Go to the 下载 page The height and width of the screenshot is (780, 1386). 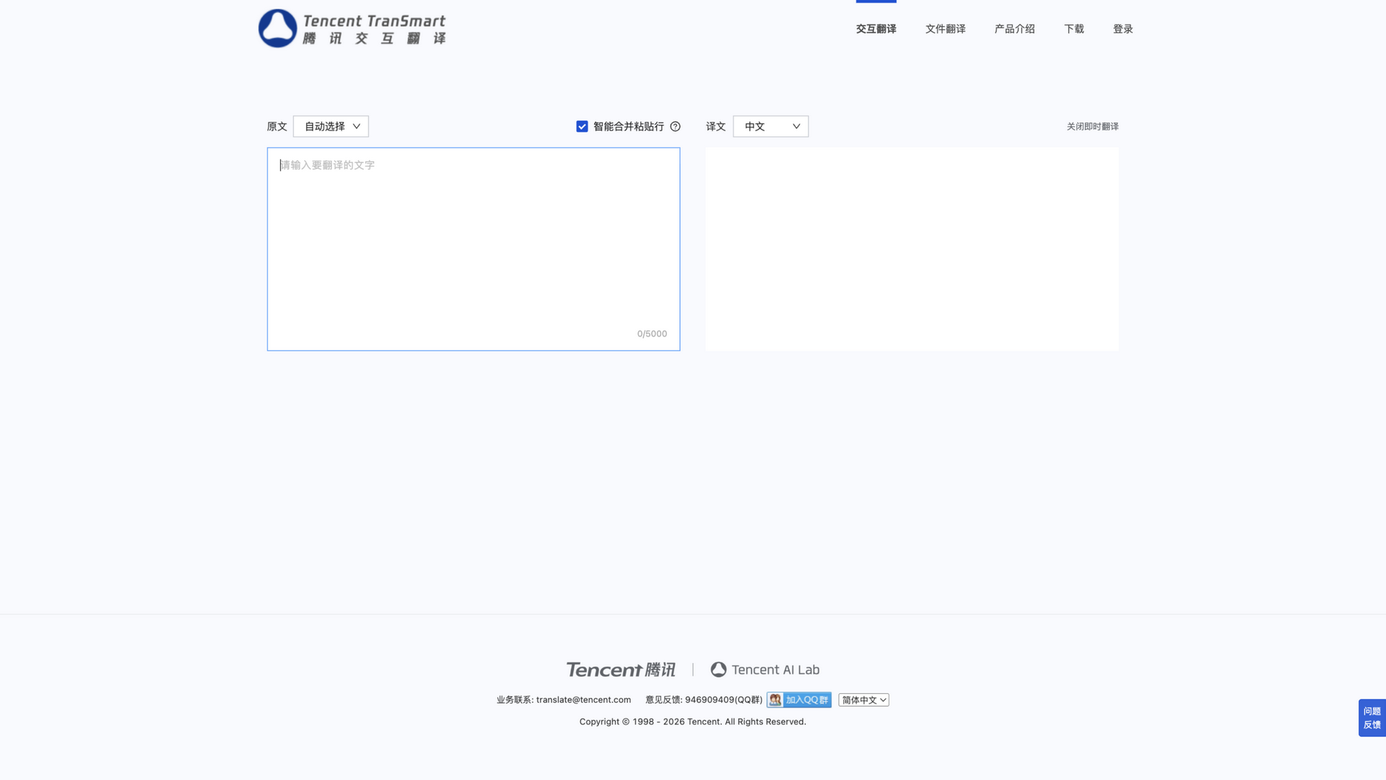[x=1073, y=29]
